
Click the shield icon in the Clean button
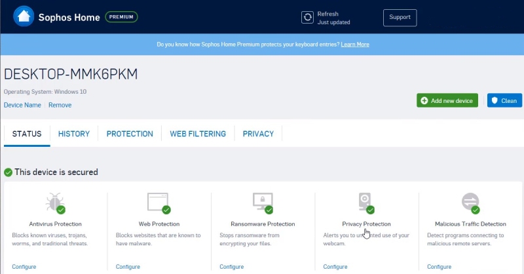495,100
